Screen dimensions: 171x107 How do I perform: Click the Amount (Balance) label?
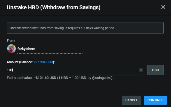point(31,62)
